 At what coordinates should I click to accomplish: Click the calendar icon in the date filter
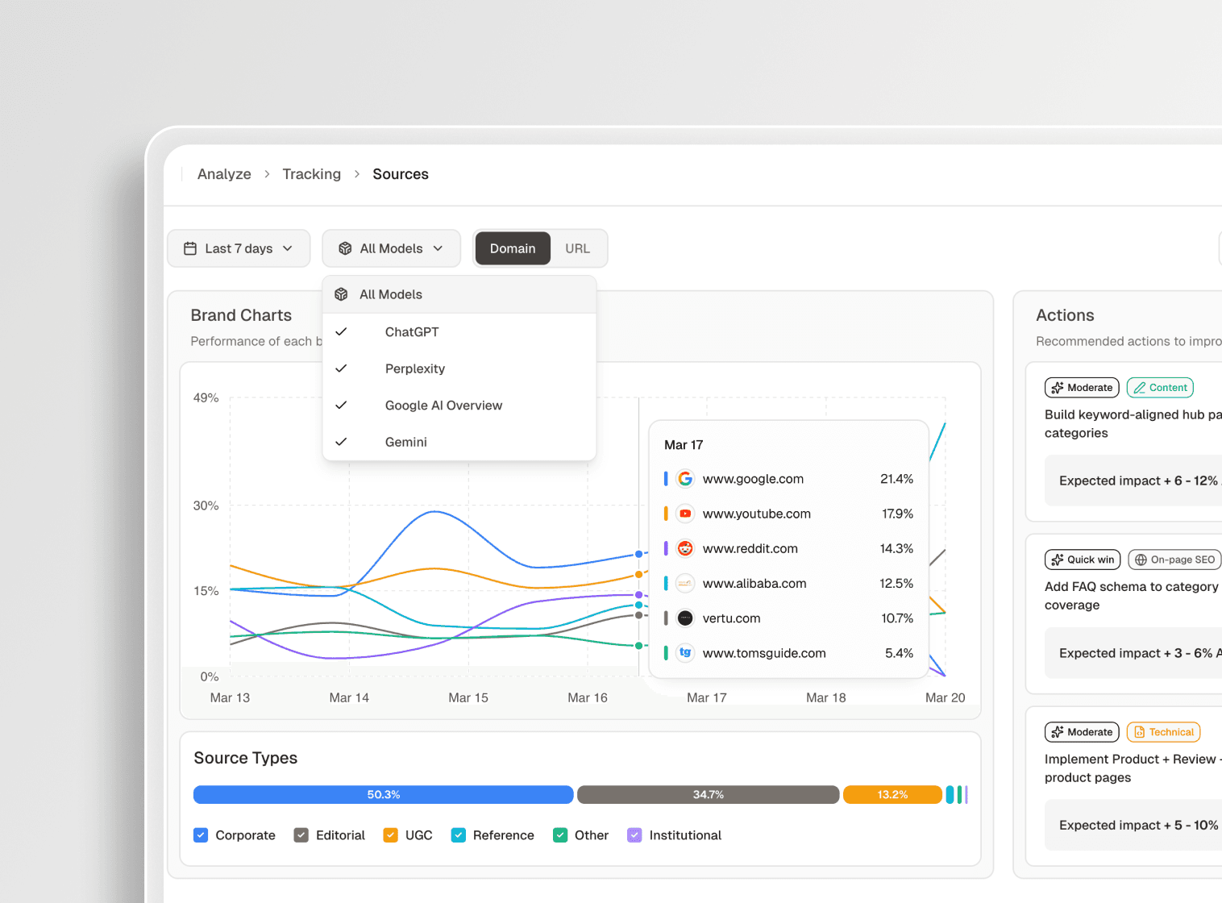click(x=190, y=248)
